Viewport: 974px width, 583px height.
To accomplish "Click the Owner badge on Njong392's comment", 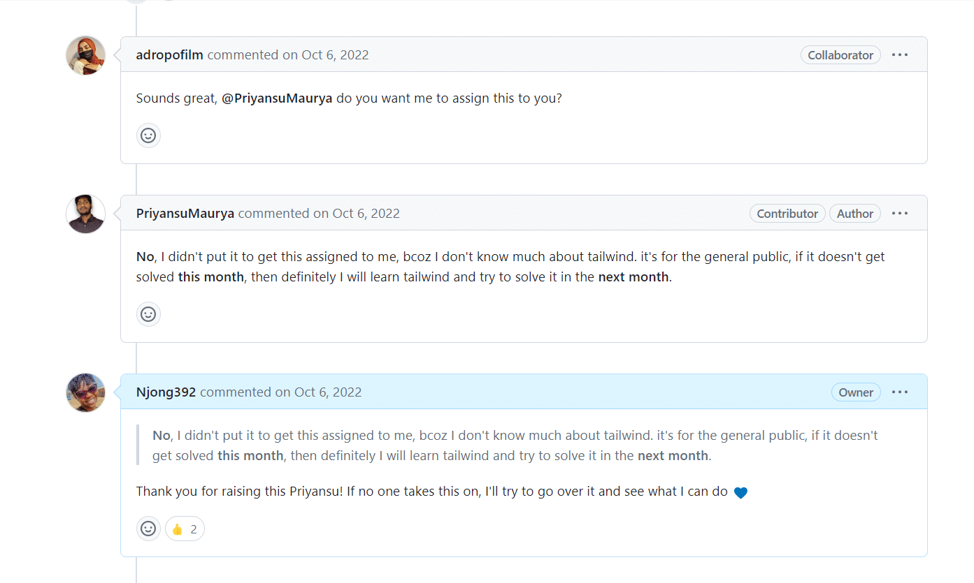I will pos(856,392).
